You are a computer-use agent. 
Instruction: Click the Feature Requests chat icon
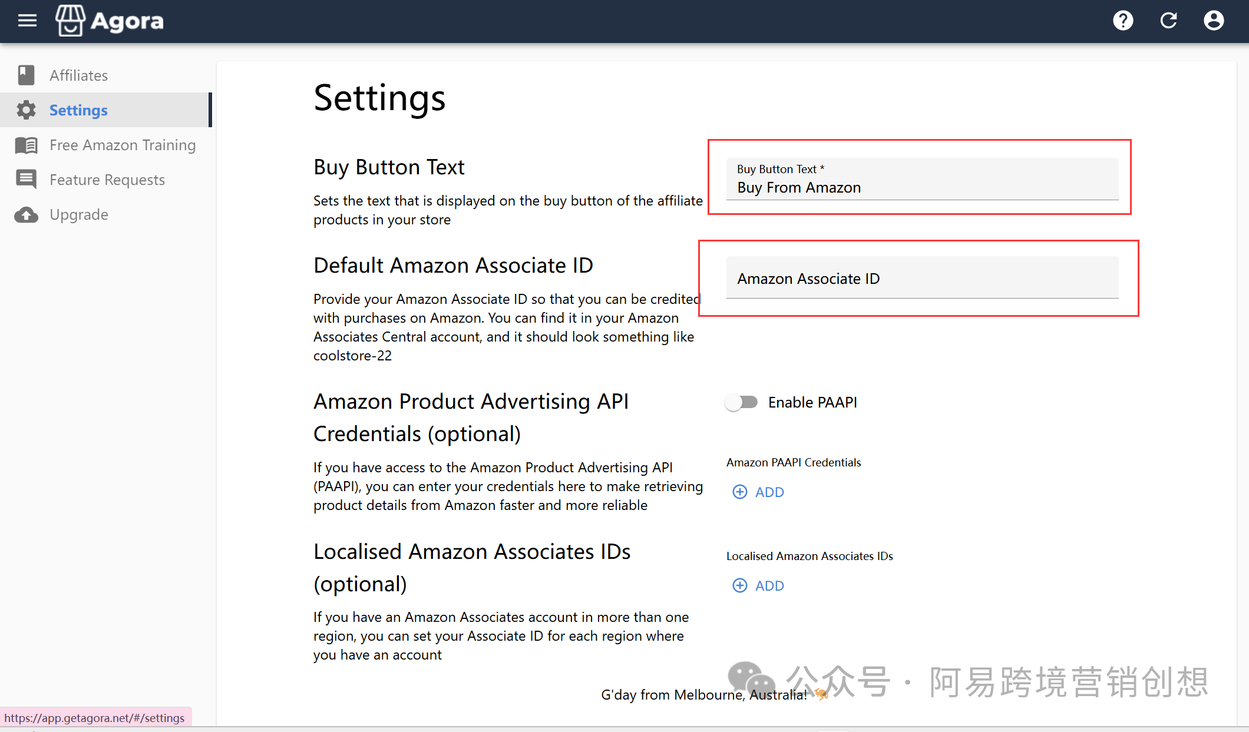coord(26,179)
